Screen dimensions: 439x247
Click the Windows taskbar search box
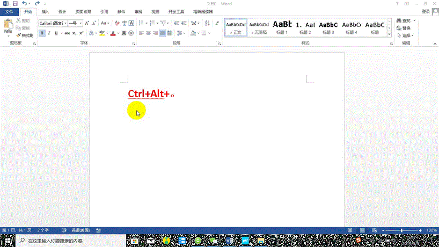(x=70, y=241)
